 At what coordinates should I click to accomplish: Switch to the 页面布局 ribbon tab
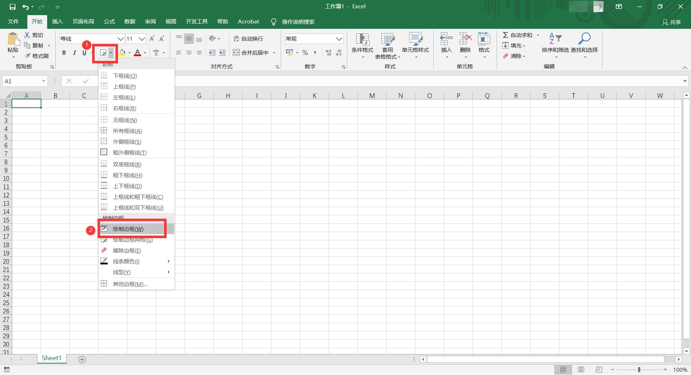83,22
